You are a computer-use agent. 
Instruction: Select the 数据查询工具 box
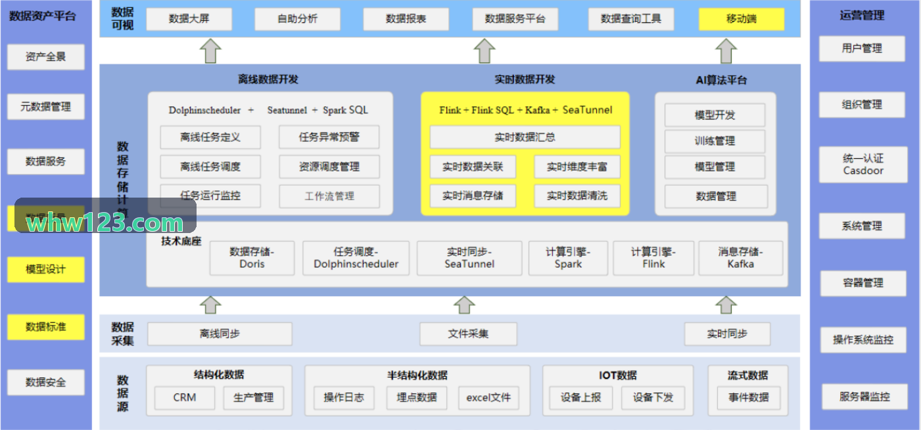click(631, 19)
